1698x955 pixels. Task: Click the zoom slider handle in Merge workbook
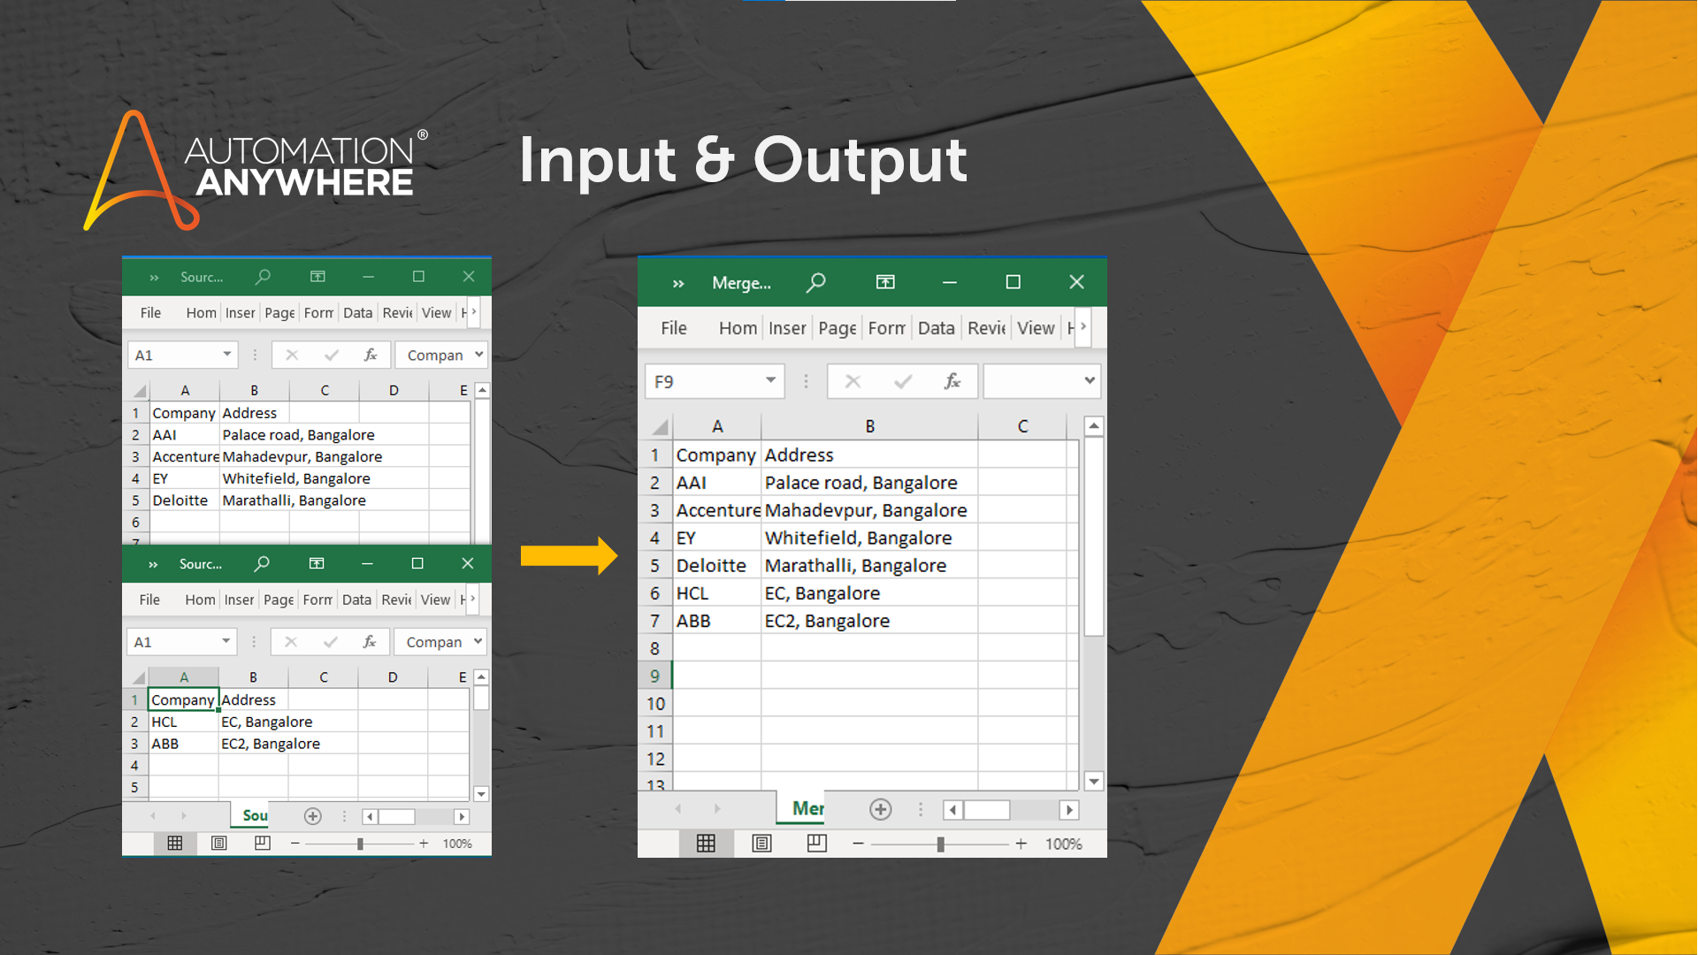[x=941, y=844]
